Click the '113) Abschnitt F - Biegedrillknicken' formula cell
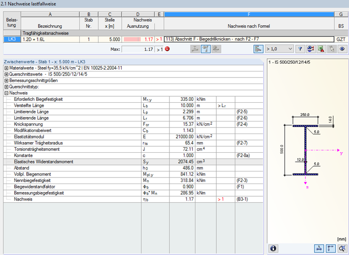349x255 pixels. point(249,39)
